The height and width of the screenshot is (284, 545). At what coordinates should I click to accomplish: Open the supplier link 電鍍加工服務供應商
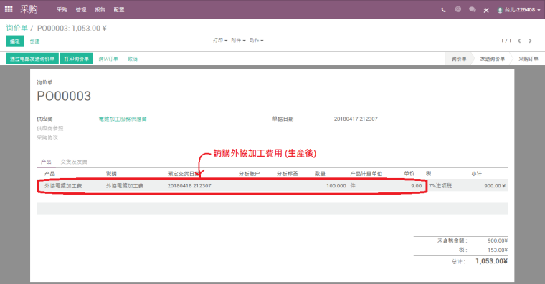(x=123, y=119)
